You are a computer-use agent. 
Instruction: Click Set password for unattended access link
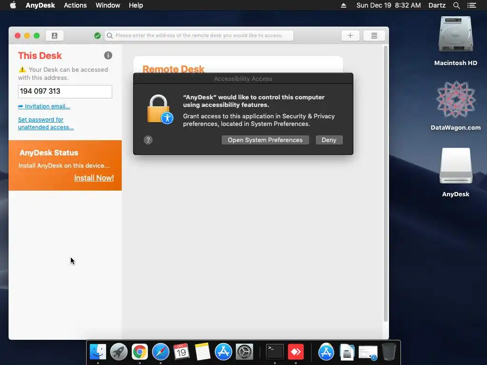[46, 124]
